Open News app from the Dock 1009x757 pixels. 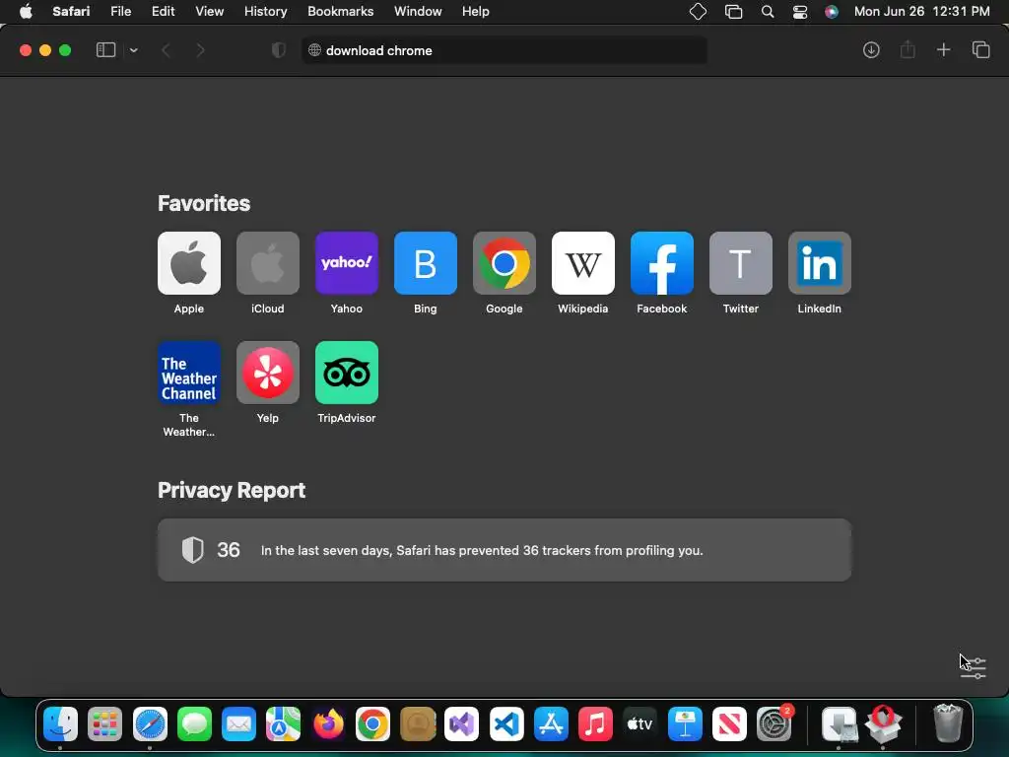point(729,724)
